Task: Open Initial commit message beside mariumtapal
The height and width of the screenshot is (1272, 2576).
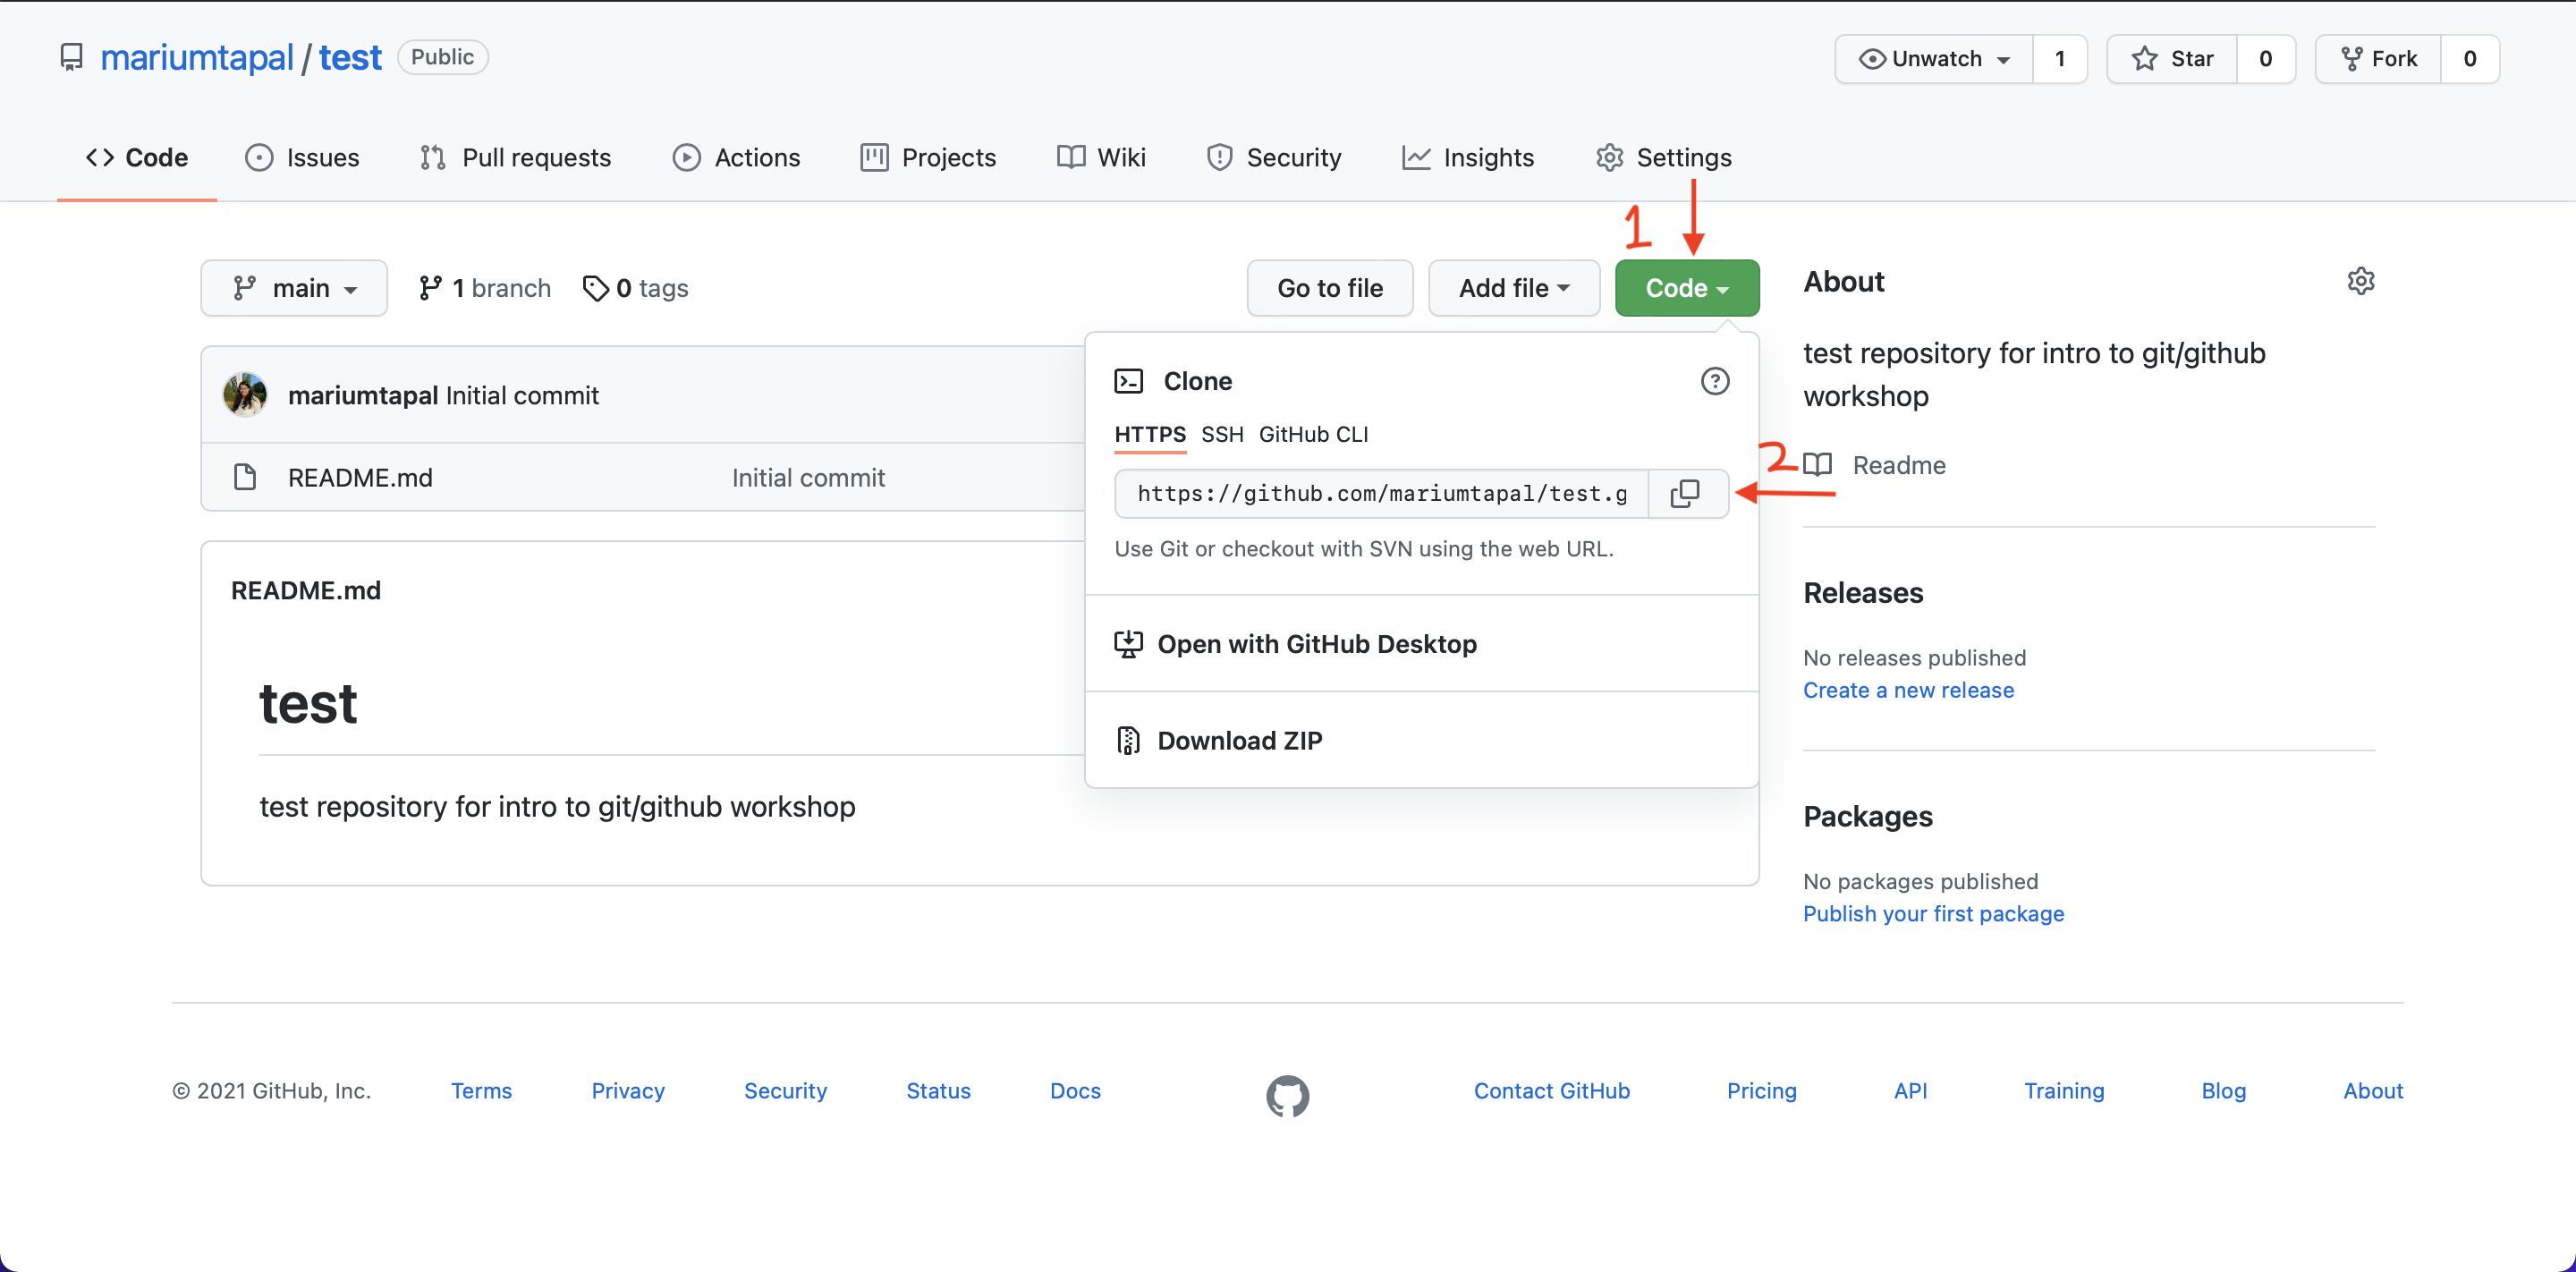Action: point(522,395)
